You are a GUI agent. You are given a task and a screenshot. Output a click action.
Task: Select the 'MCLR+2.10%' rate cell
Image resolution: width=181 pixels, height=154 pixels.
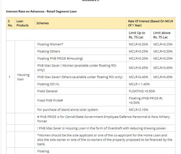(x=138, y=110)
